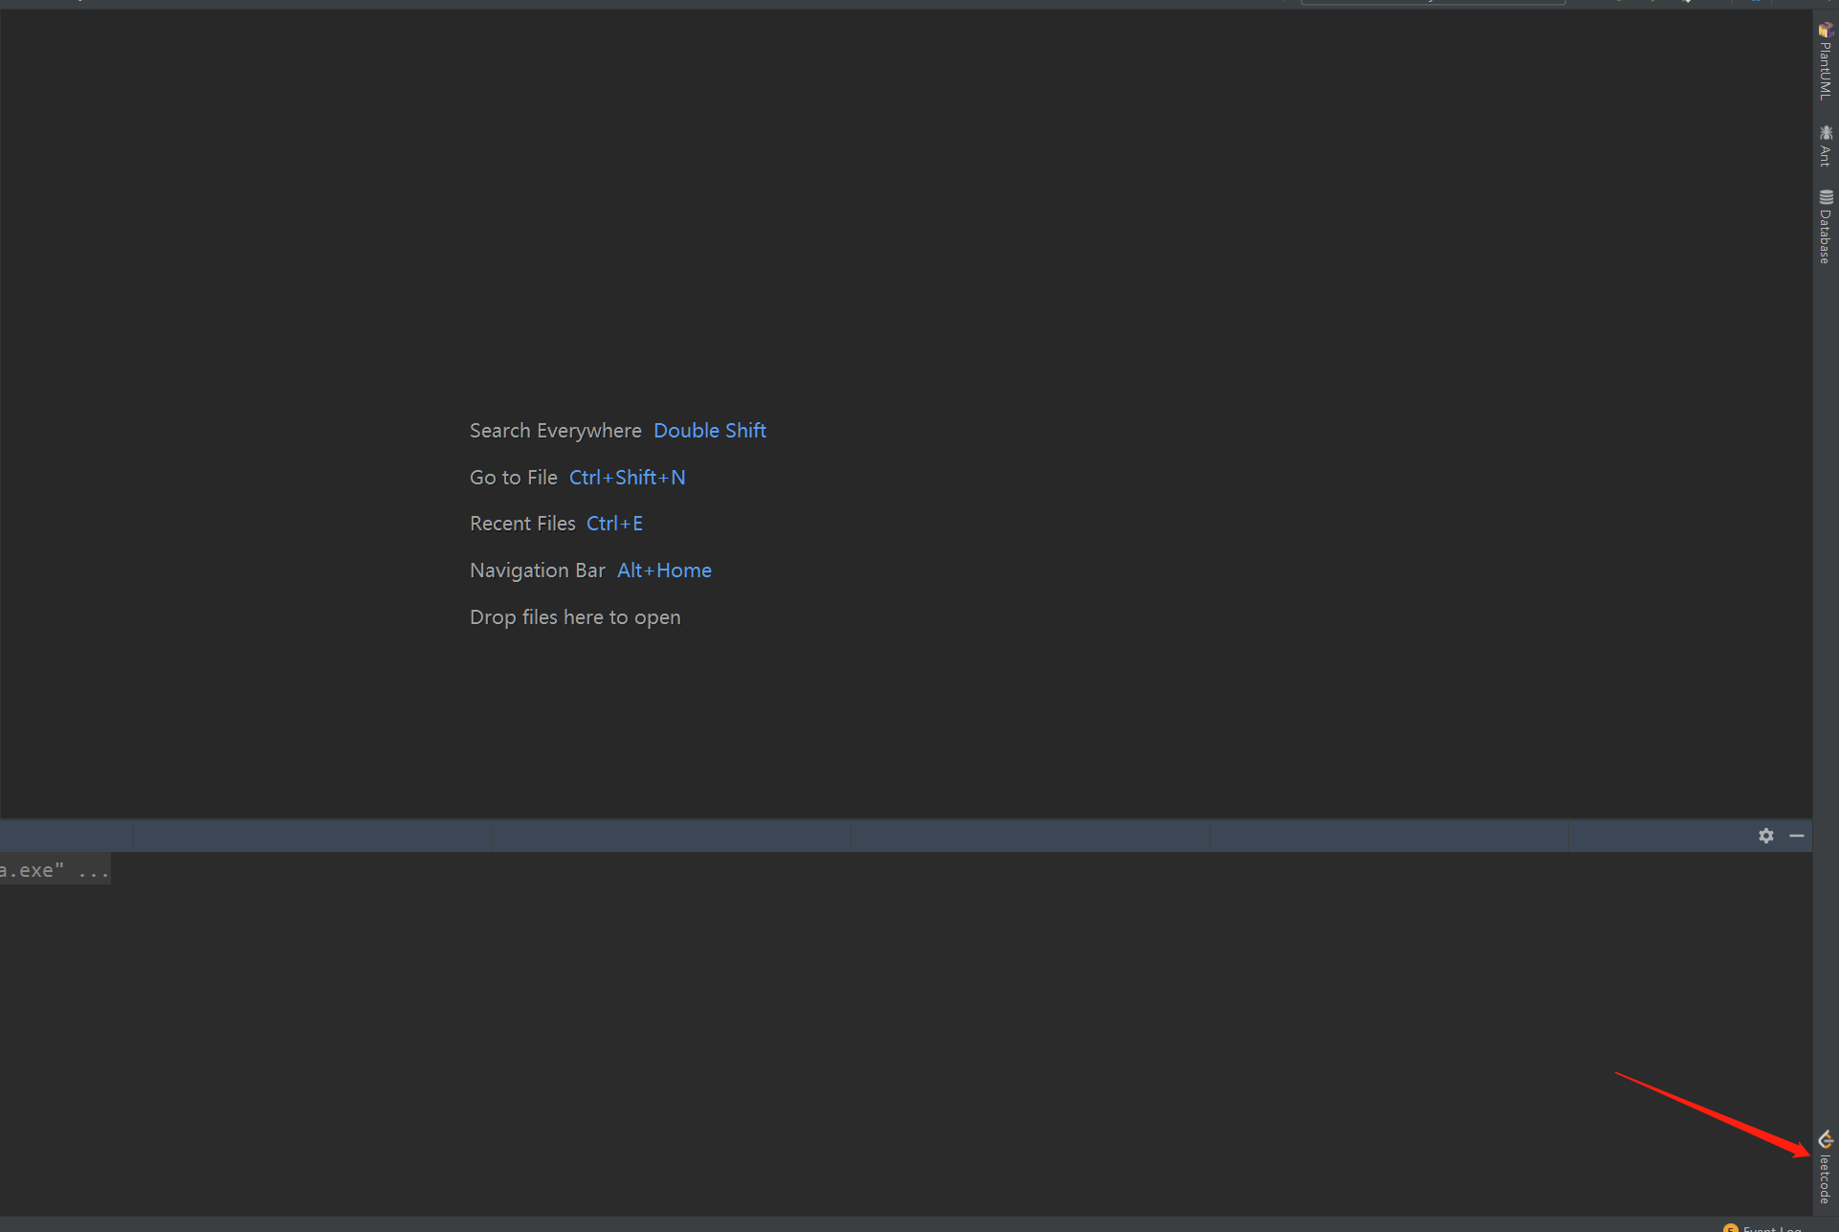1839x1232 pixels.
Task: Open terminal settings via the gear icon
Action: click(x=1765, y=835)
